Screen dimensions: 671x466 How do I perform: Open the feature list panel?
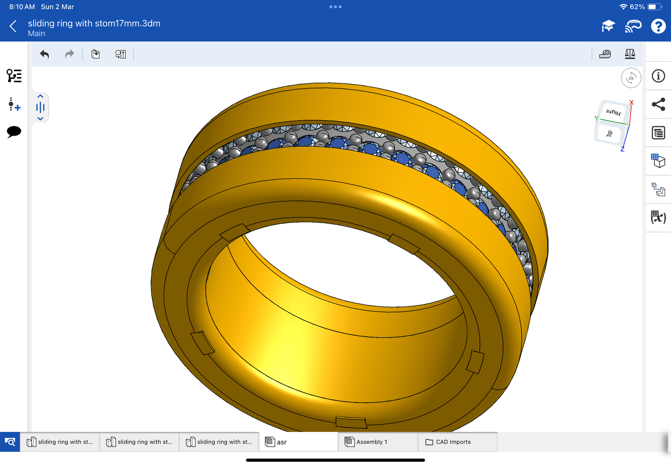14,76
